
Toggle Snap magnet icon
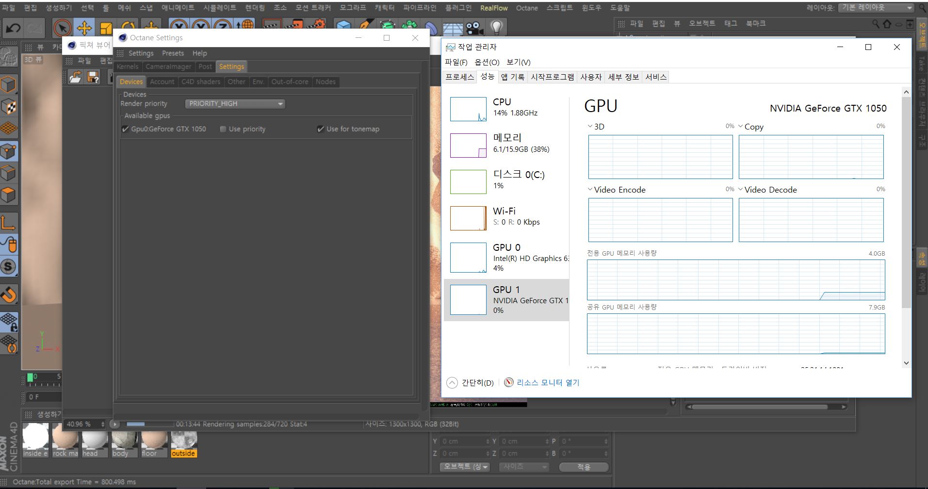9,294
